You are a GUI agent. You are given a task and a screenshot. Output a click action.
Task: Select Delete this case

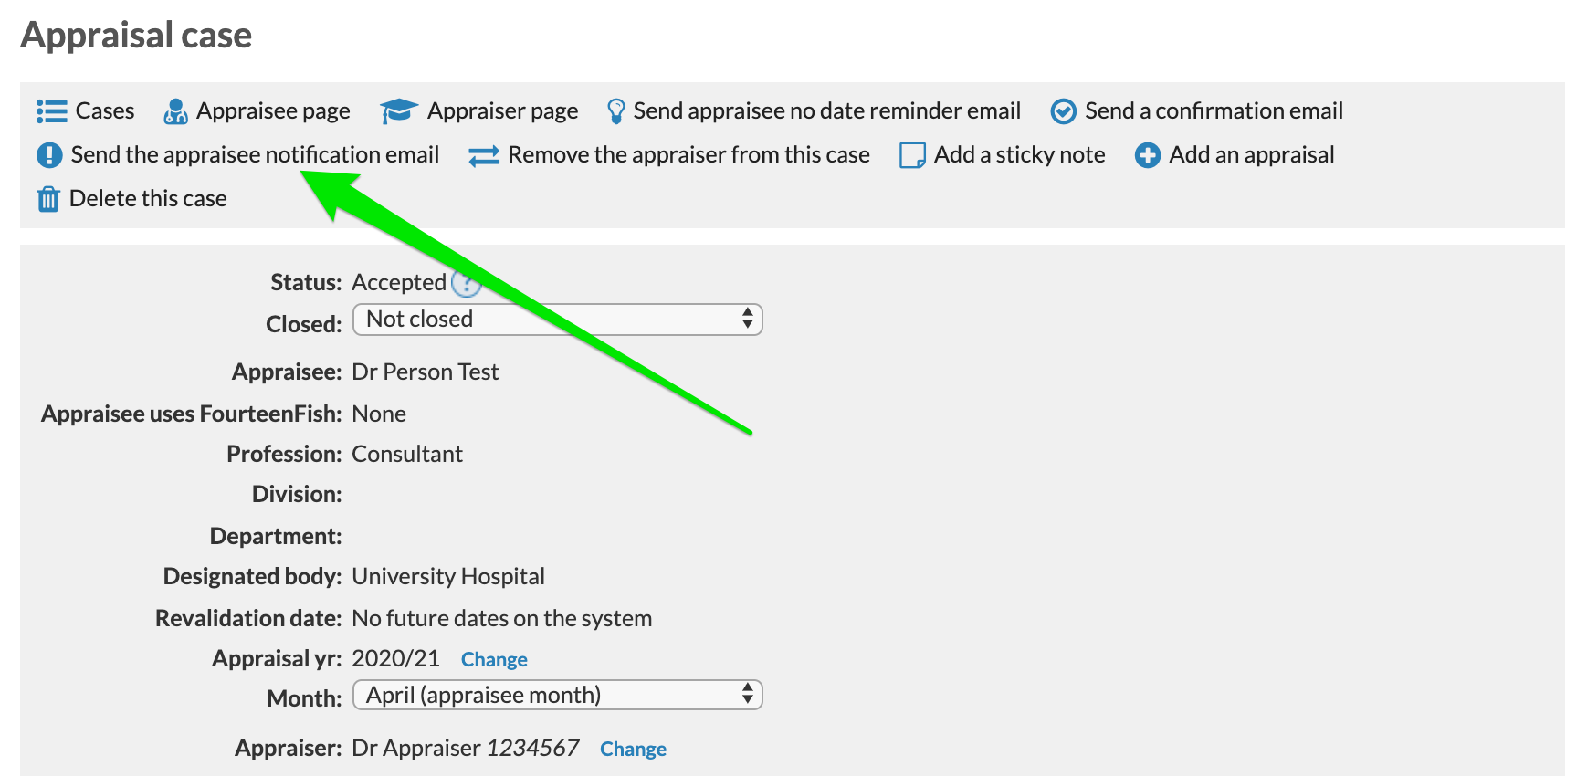coord(148,199)
